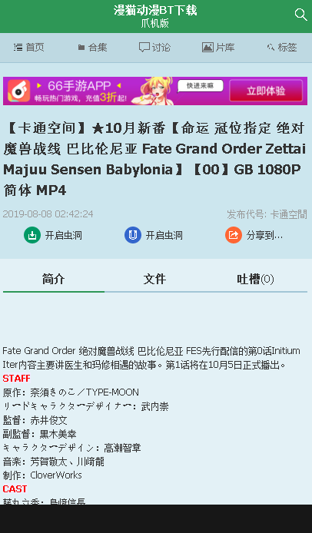Open search with the magnifier icon
This screenshot has width=312, height=533.
coord(300,15)
